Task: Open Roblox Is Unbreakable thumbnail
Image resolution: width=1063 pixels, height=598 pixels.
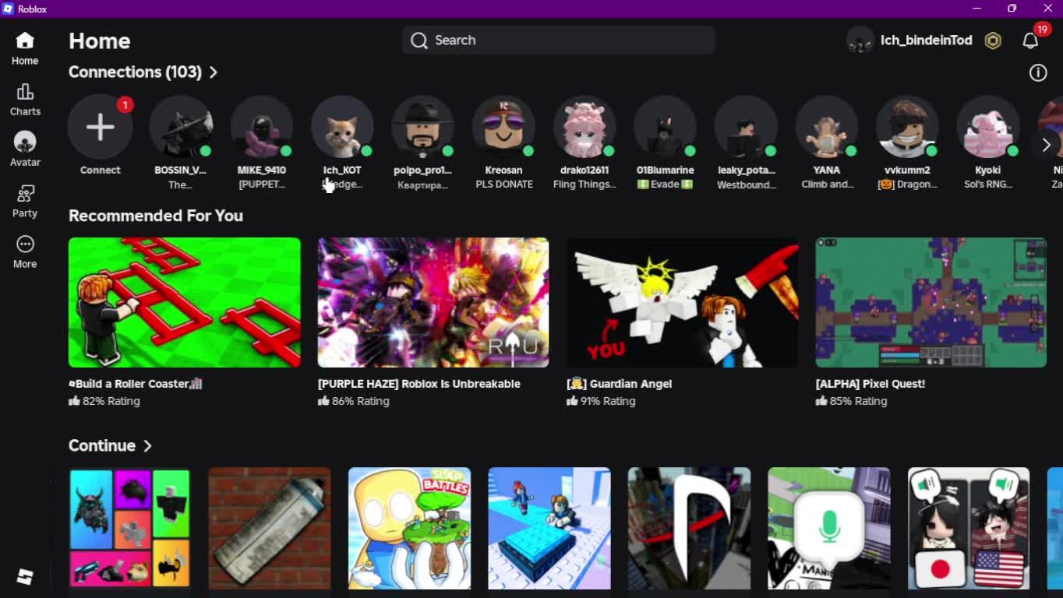Action: pyautogui.click(x=433, y=302)
